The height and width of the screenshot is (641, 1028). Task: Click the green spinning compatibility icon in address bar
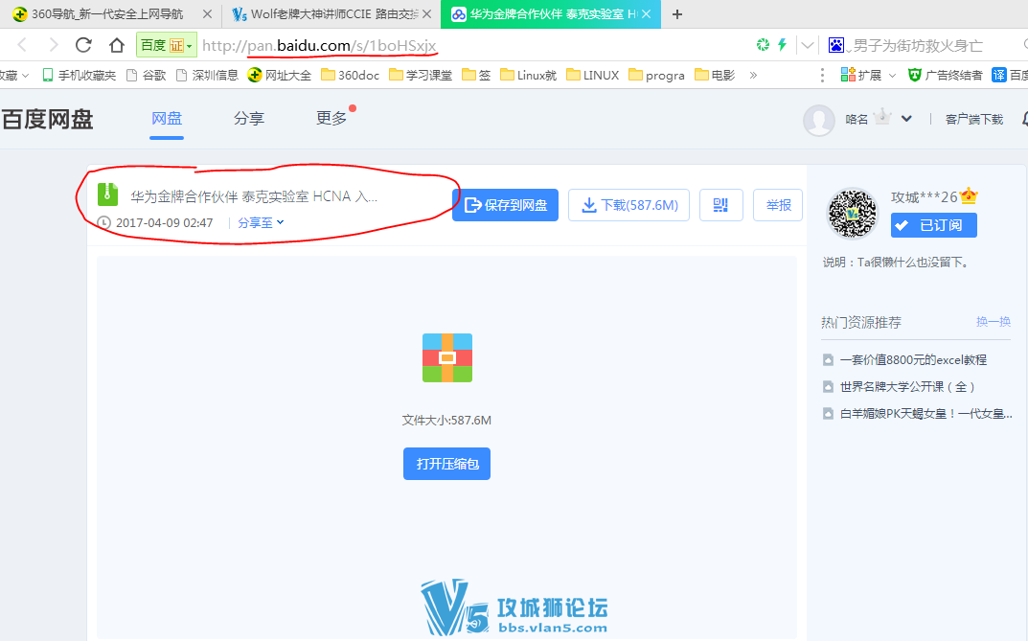[x=764, y=45]
